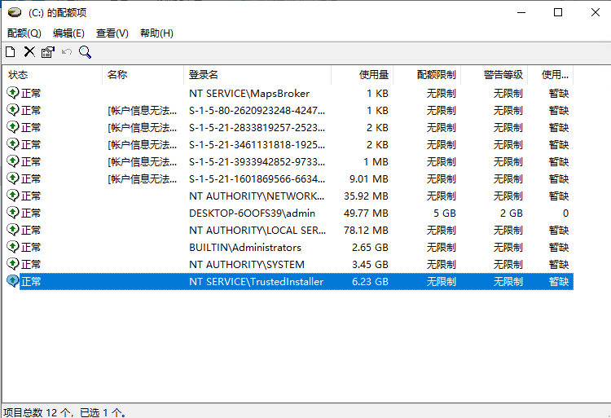The width and height of the screenshot is (611, 418).
Task: Sort by the 警告等级 column header
Action: pos(495,75)
